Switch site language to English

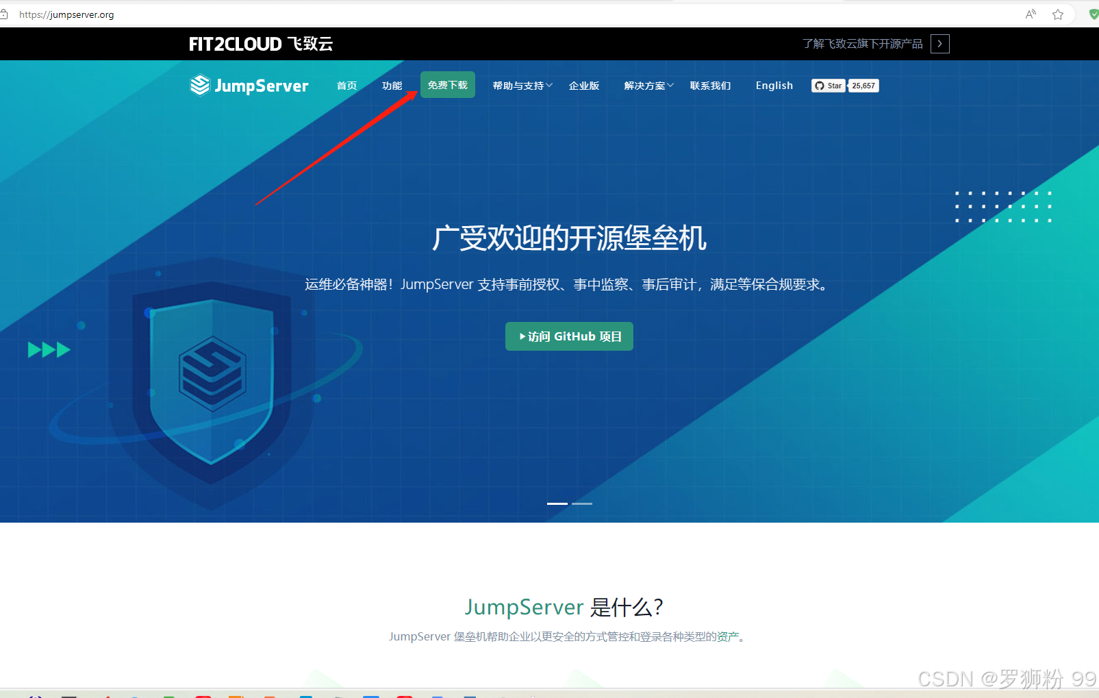[774, 86]
